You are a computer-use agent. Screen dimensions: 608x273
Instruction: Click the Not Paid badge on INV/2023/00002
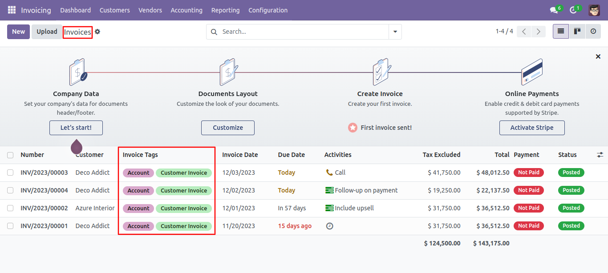[529, 208]
